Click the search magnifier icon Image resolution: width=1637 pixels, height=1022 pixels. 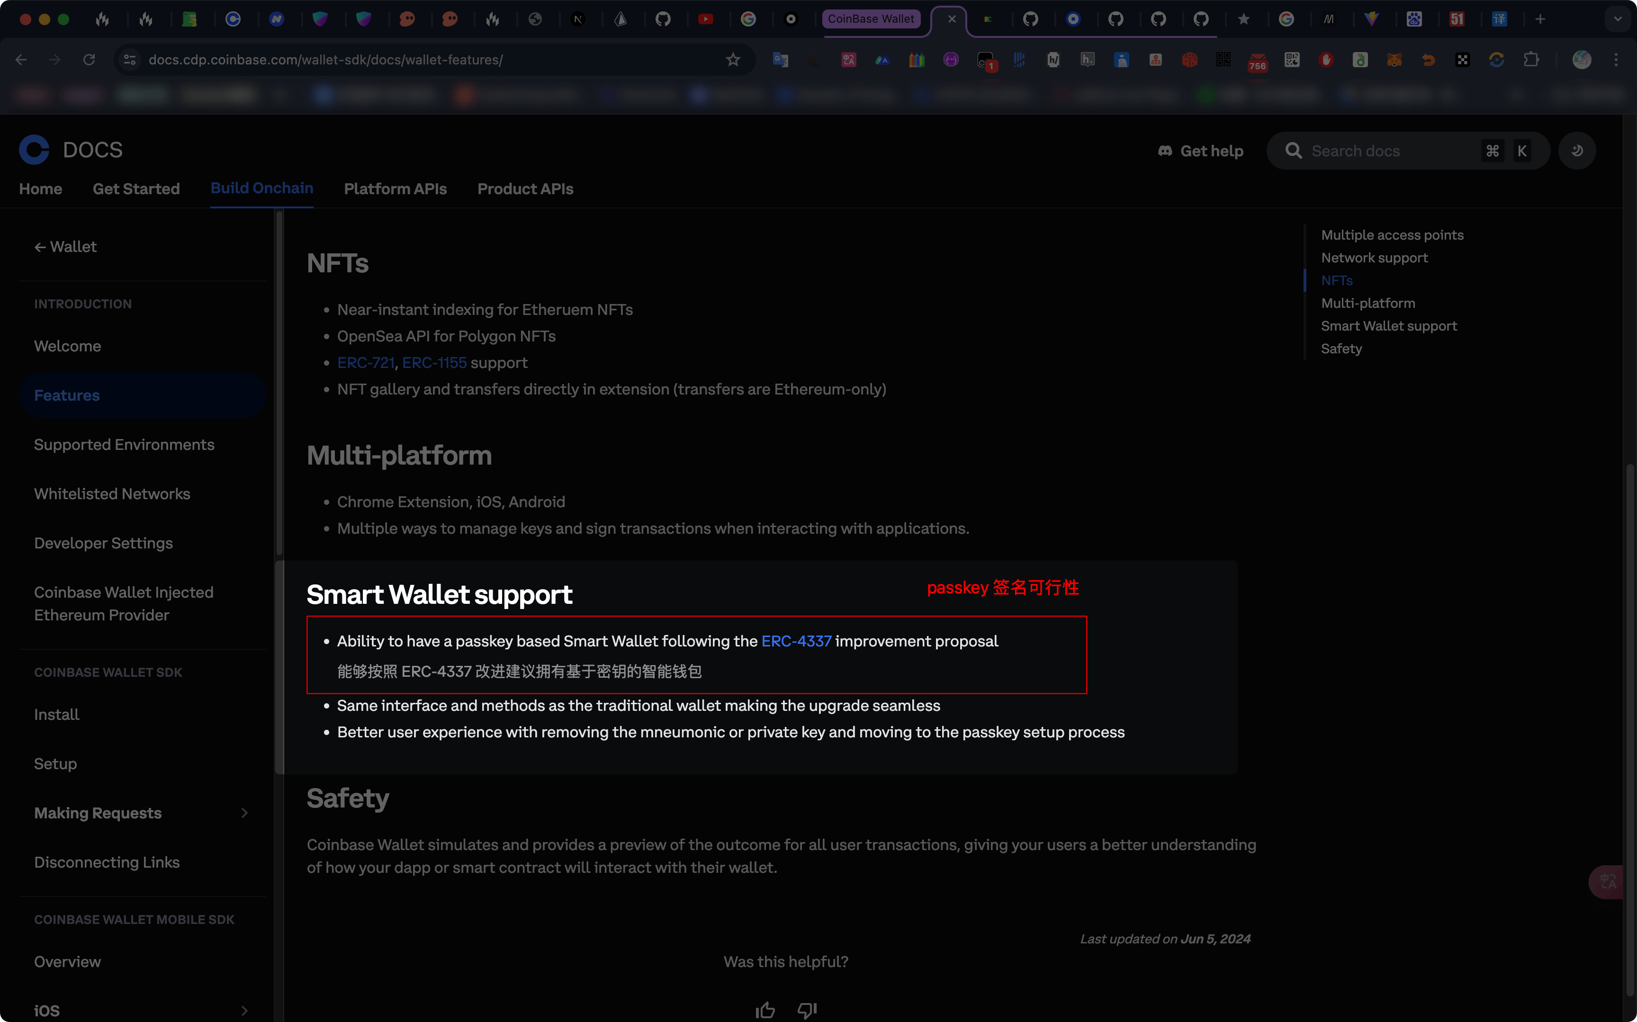pyautogui.click(x=1293, y=151)
